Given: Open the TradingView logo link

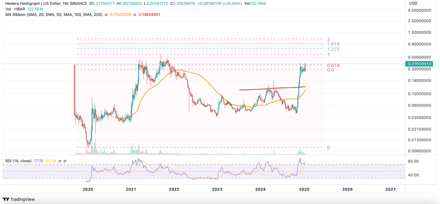Looking at the screenshot, I should tap(19, 199).
